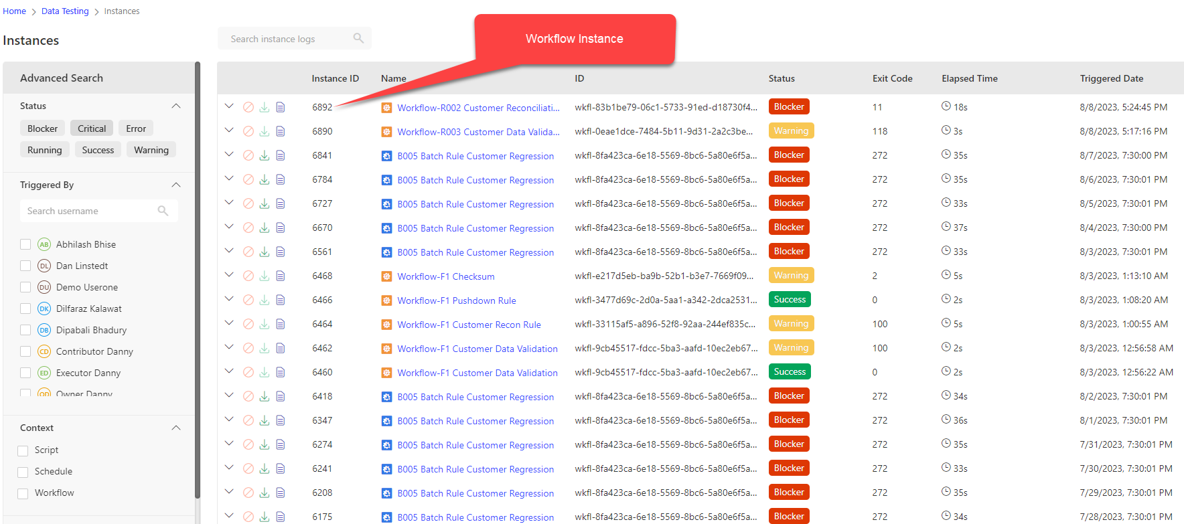The image size is (1184, 524).
Task: Click search magnifier in instance logs field
Action: [358, 39]
